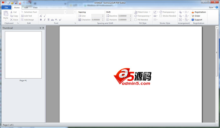Click the Line spacing input field
This screenshot has height=128, width=220.
[x=97, y=16]
